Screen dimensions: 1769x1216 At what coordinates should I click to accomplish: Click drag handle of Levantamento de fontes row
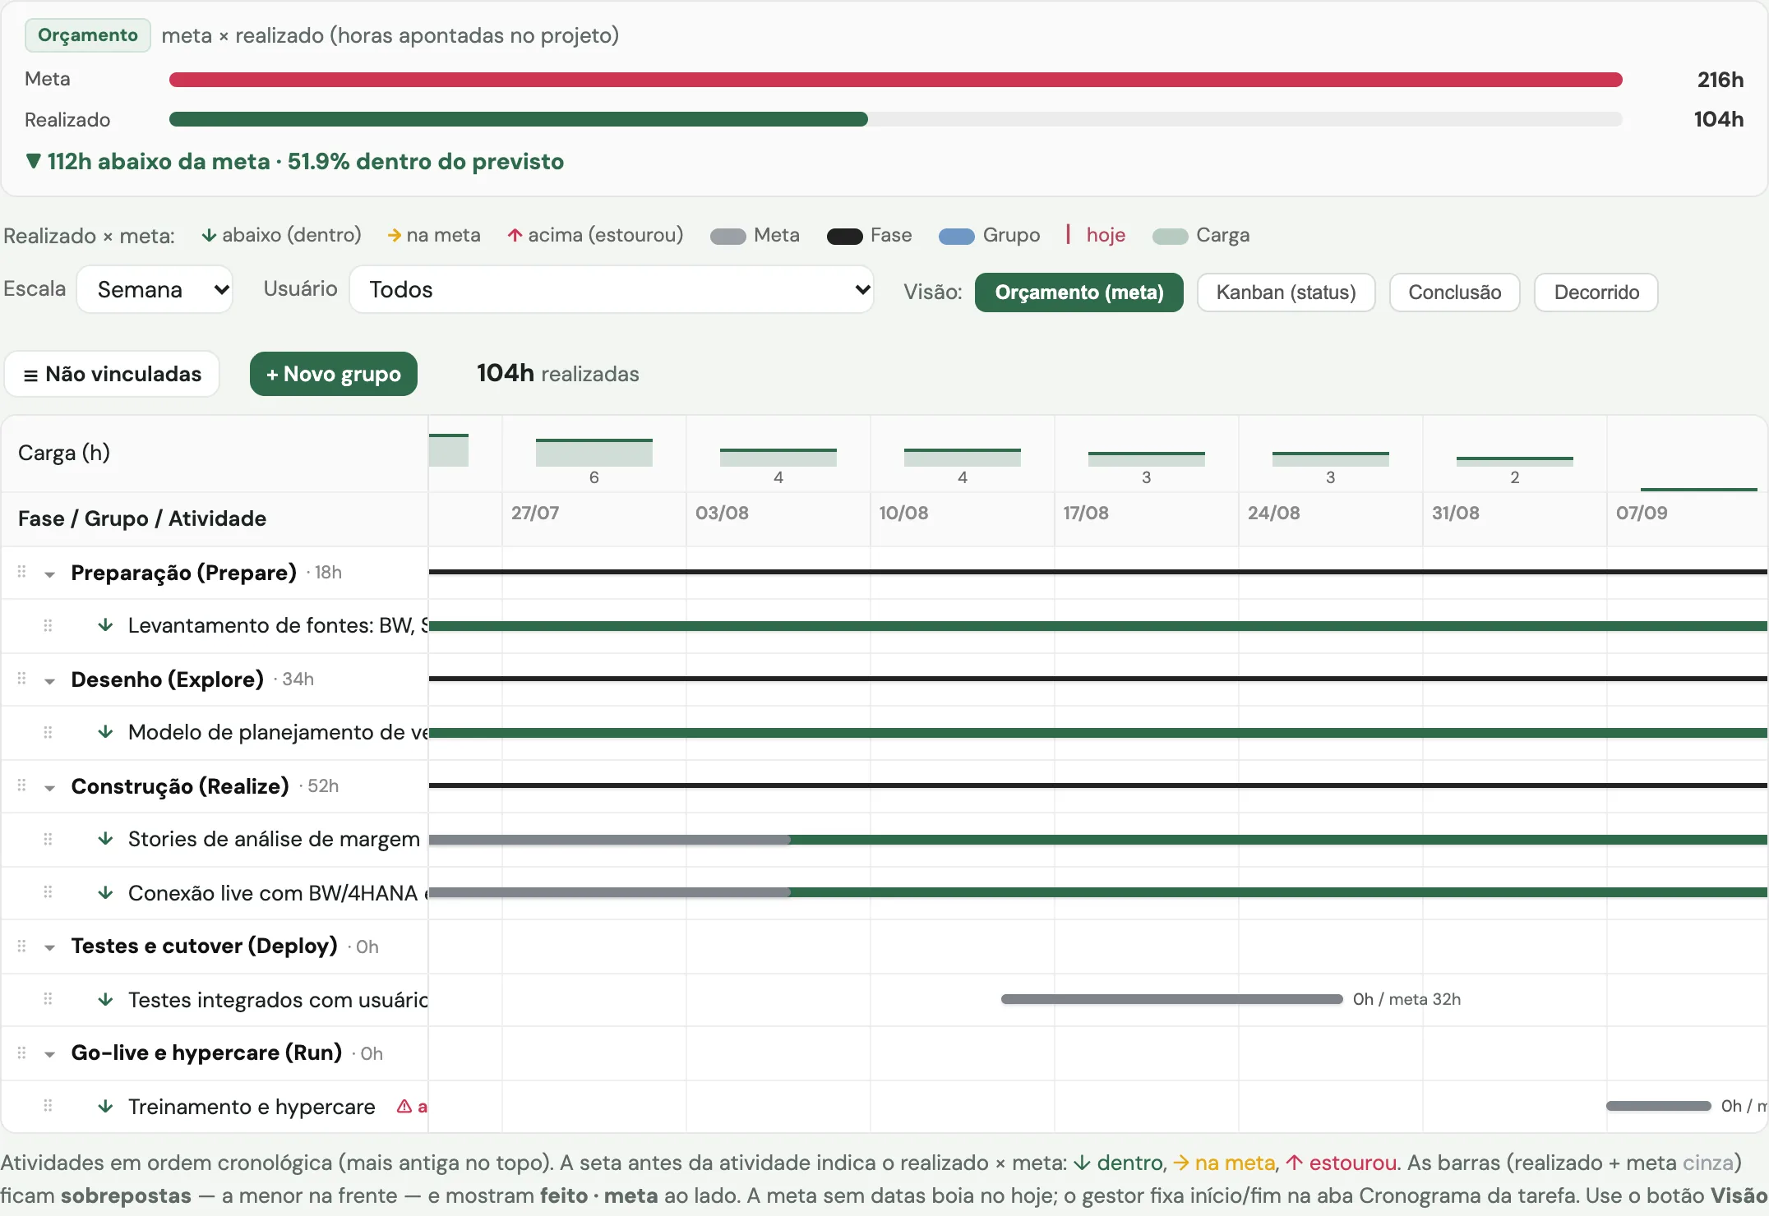(x=48, y=625)
